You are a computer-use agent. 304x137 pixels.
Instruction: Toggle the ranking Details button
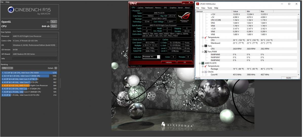pos(56,68)
